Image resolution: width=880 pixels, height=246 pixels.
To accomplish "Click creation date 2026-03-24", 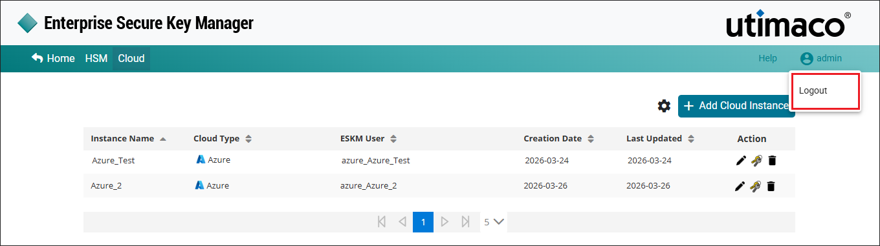I will pyautogui.click(x=547, y=160).
